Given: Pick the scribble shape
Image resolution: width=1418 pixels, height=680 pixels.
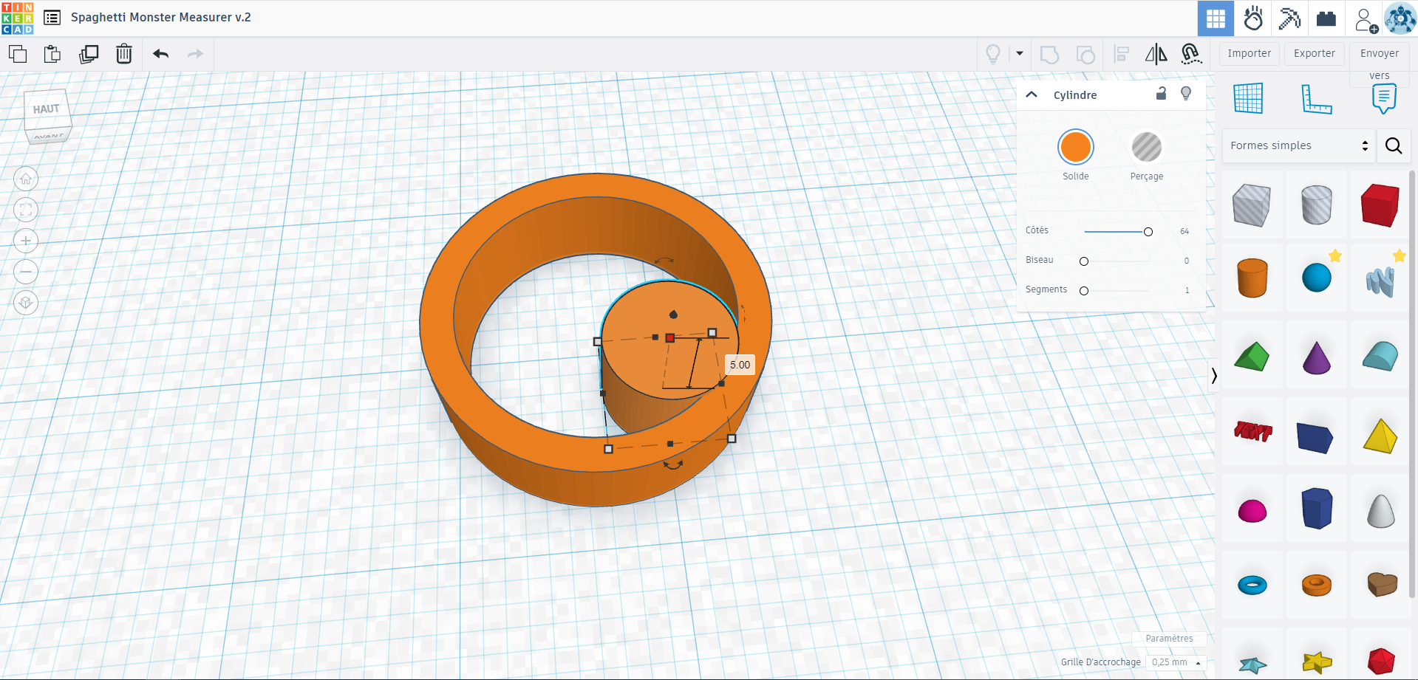Looking at the screenshot, I should [x=1380, y=281].
